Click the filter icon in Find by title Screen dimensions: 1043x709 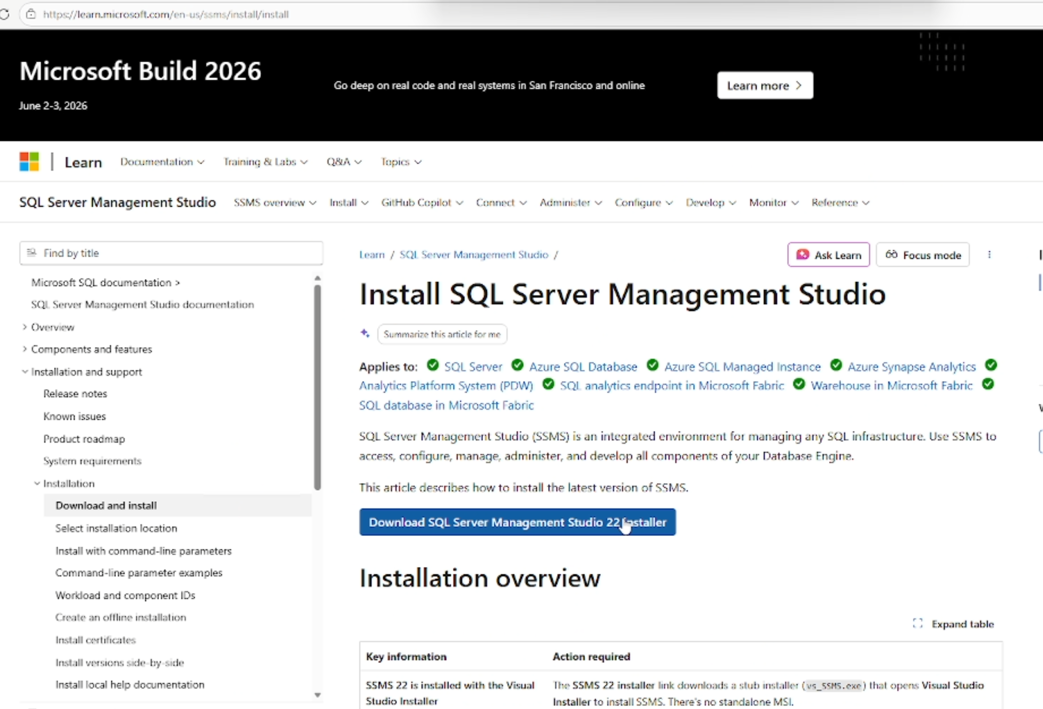click(x=32, y=253)
